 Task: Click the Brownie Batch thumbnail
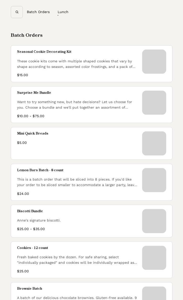click(x=154, y=294)
